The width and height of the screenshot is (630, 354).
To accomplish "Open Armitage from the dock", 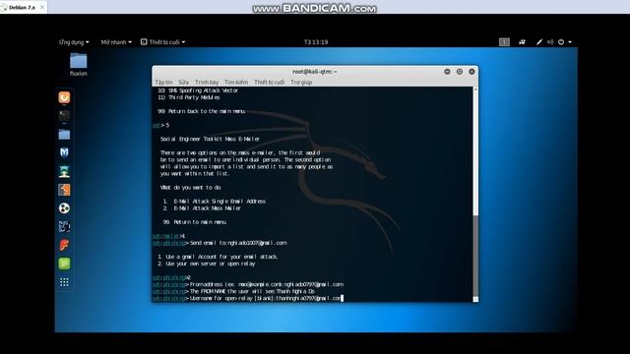I will coord(64,171).
